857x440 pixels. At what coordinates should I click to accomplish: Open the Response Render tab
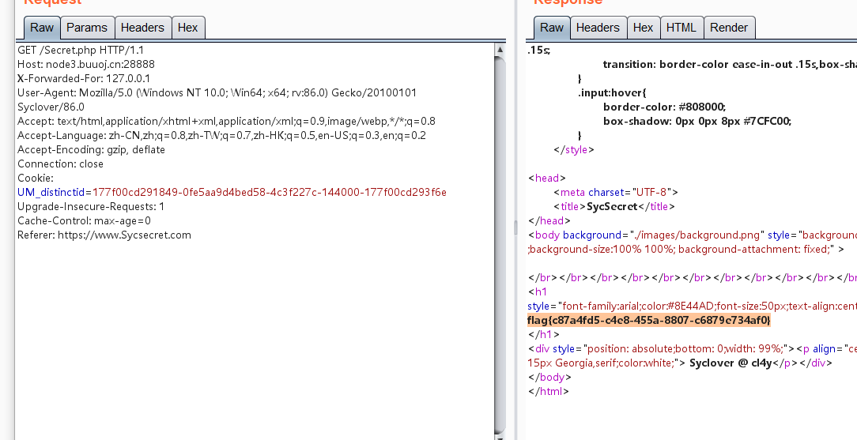coord(729,28)
